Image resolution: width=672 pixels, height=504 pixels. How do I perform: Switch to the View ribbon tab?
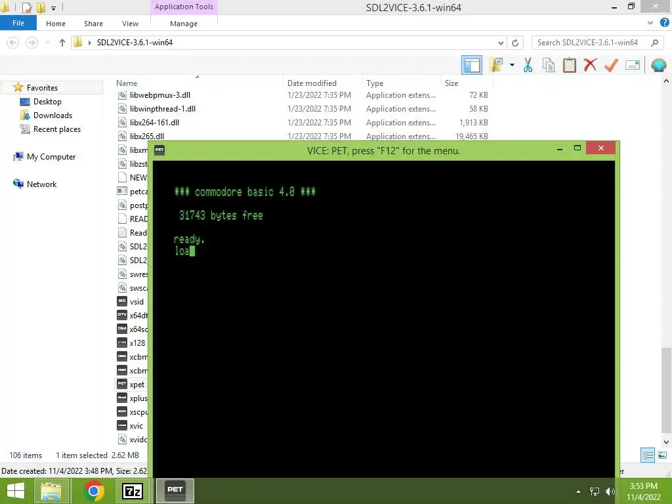[130, 24]
